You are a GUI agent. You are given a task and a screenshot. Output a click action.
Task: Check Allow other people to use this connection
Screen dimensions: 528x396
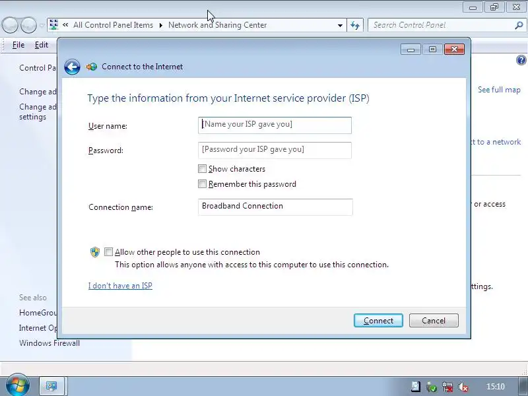[108, 252]
